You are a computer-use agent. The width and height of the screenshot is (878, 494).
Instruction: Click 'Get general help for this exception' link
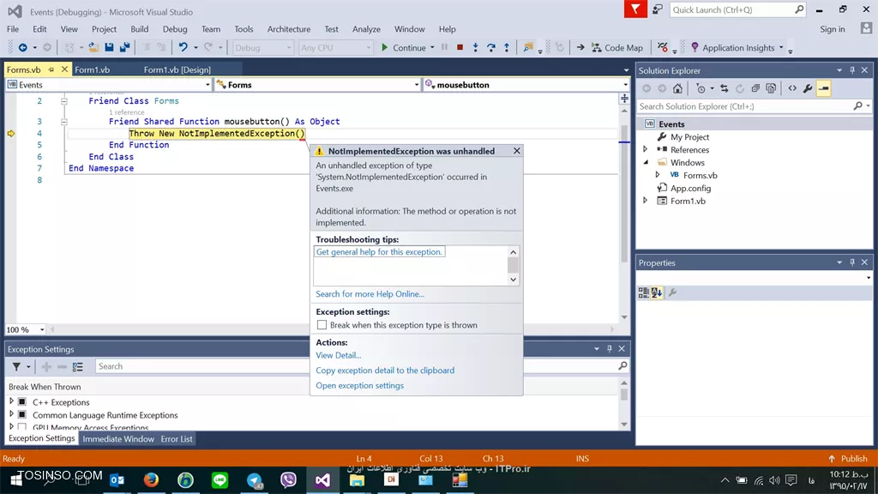[x=379, y=252]
